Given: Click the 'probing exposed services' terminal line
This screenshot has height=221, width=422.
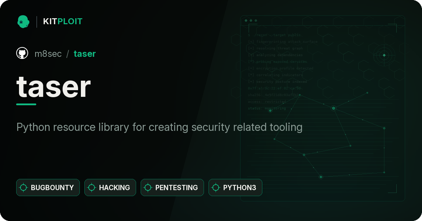Looking at the screenshot, I should click(278, 62).
